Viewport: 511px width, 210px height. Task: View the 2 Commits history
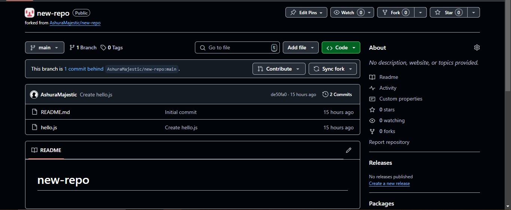coord(337,95)
